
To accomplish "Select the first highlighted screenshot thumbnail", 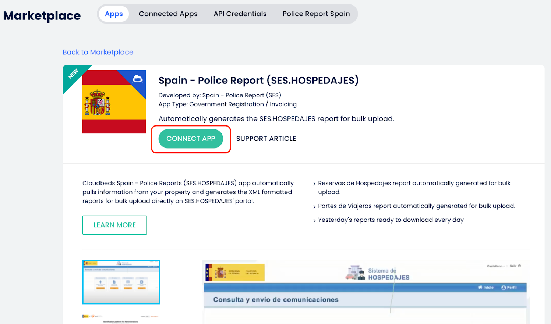I will point(121,282).
